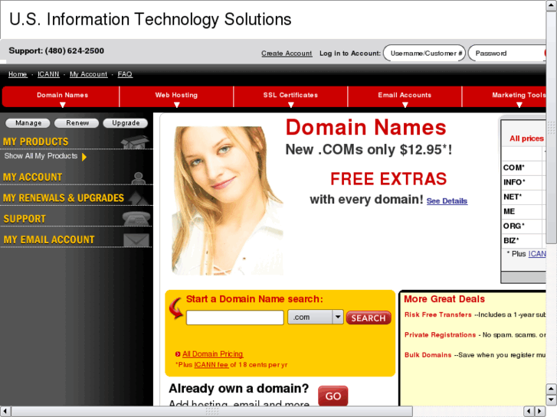Image resolution: width=557 pixels, height=417 pixels.
Task: Expand the Domain Names menu arrow
Action: coord(63,105)
